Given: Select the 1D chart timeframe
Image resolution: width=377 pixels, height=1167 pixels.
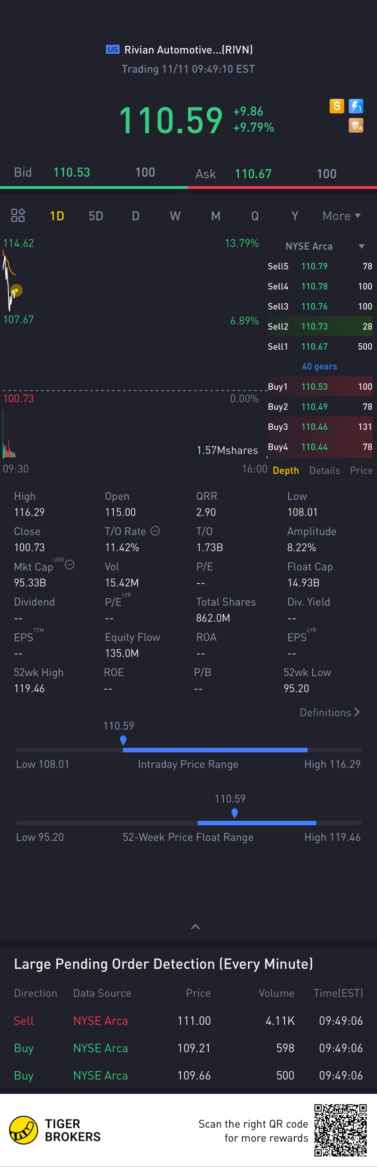Looking at the screenshot, I should (57, 215).
